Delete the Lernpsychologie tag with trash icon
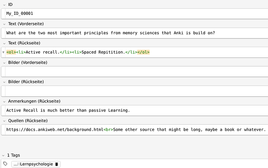 [57, 164]
